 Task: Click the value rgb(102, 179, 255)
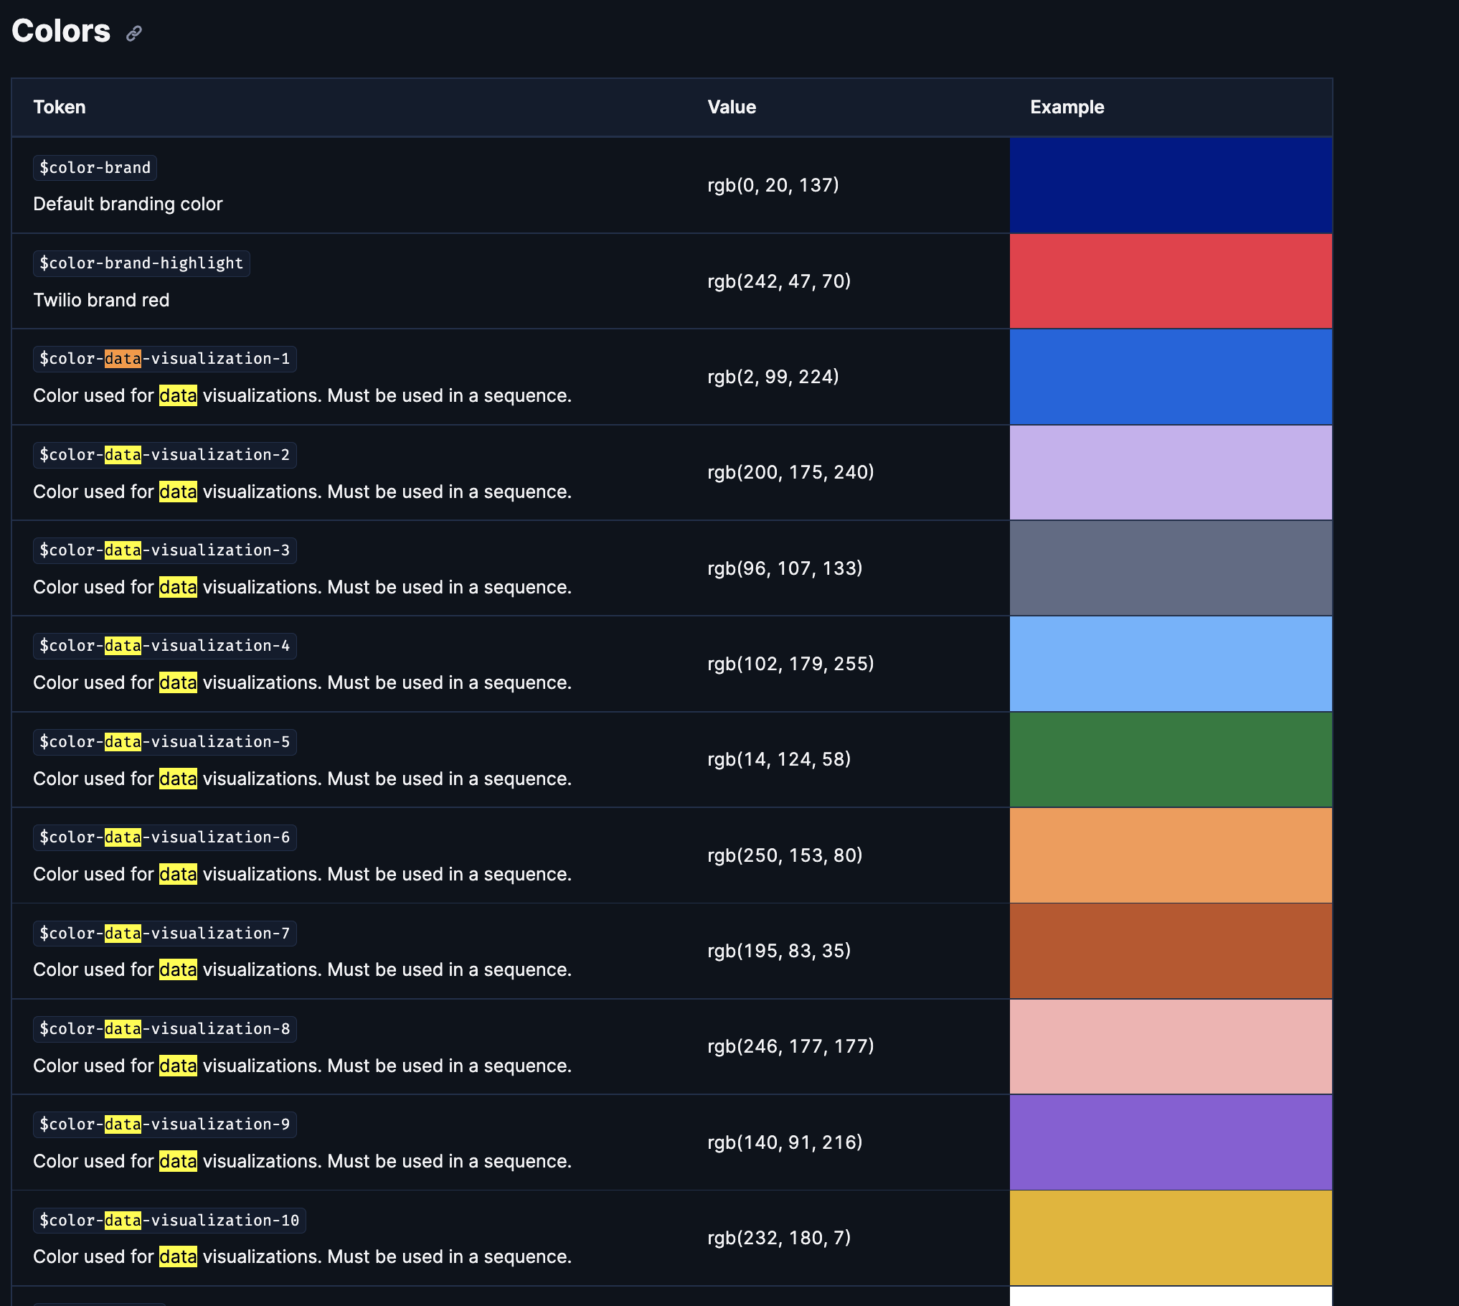(790, 664)
